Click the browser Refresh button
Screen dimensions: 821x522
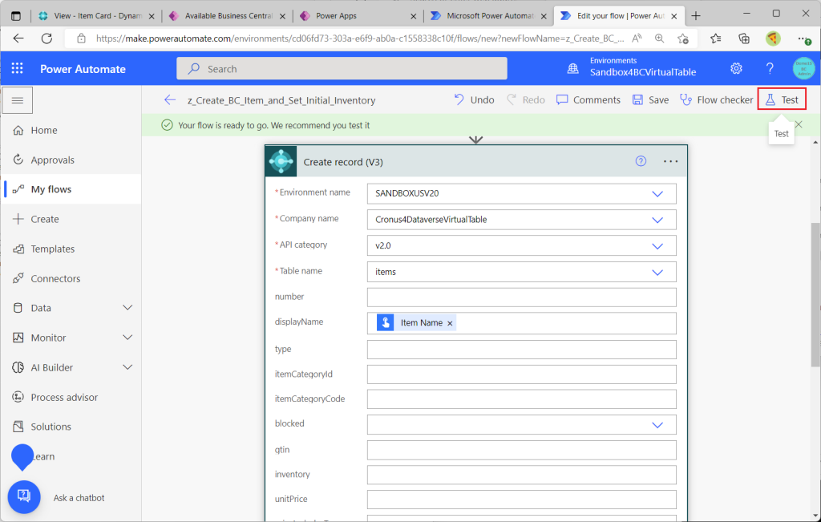pos(47,38)
